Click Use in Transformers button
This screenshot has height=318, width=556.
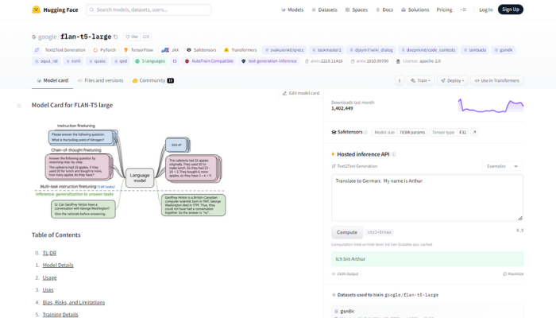click(496, 80)
